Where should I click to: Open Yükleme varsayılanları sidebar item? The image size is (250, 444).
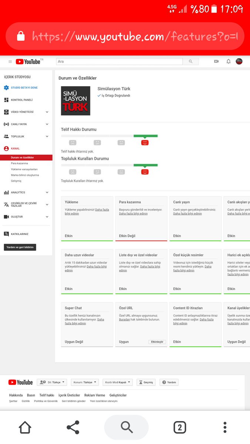click(24, 169)
